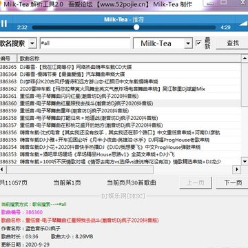This screenshot has width=248, height=248.
Task: Select song row 386357
Action: (x=121, y=125)
